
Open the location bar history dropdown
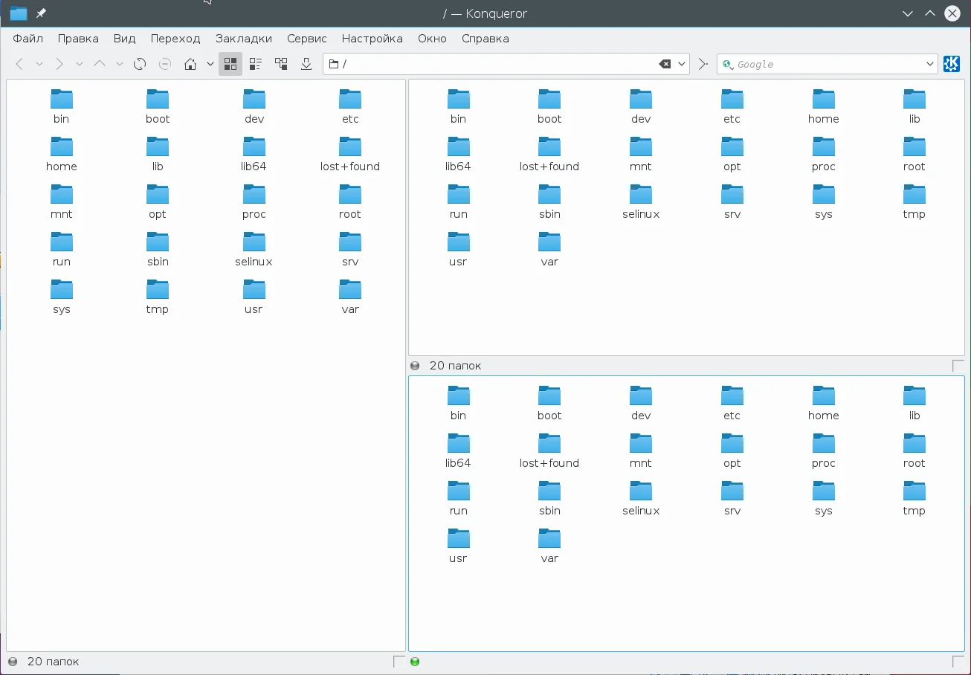pos(682,64)
